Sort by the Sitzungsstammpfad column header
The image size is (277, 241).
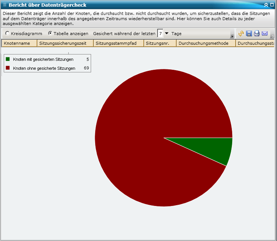pyautogui.click(x=119, y=43)
